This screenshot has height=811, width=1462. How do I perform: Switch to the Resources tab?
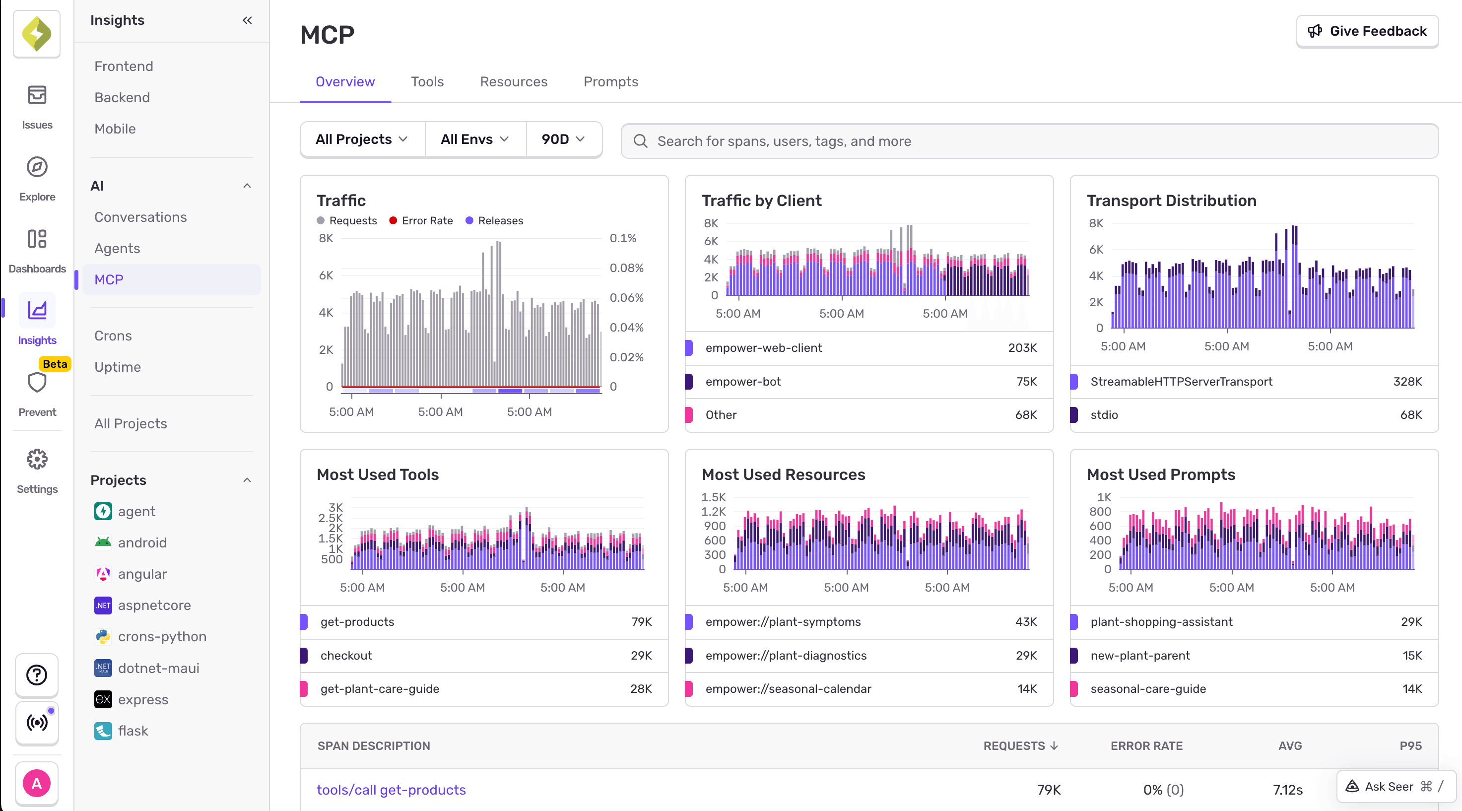[x=513, y=82]
